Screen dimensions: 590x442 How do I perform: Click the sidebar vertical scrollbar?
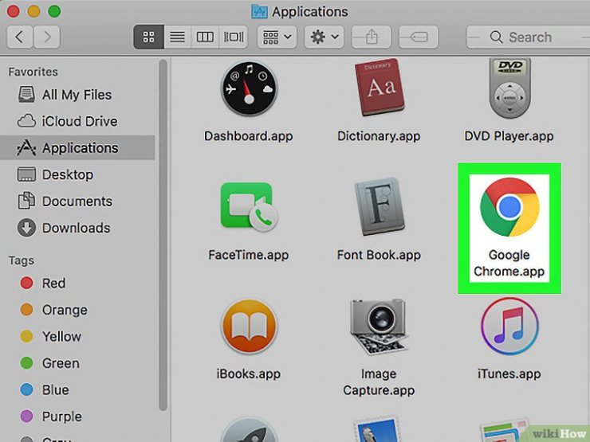click(163, 235)
